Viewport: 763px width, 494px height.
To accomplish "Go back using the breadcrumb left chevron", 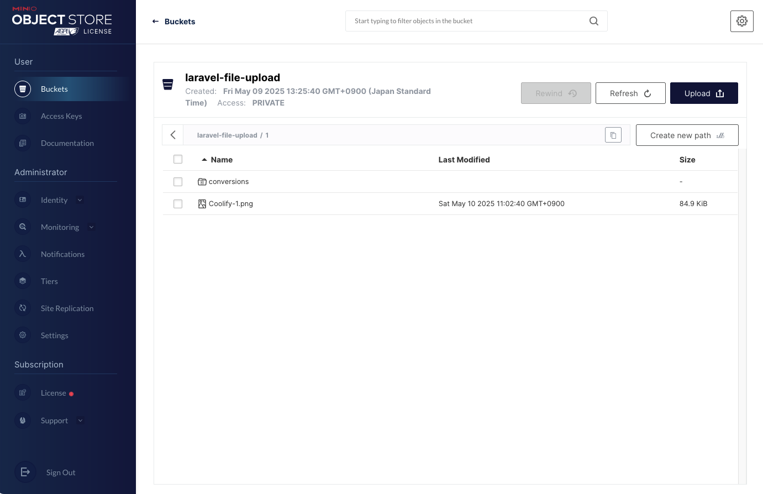I will point(173,135).
